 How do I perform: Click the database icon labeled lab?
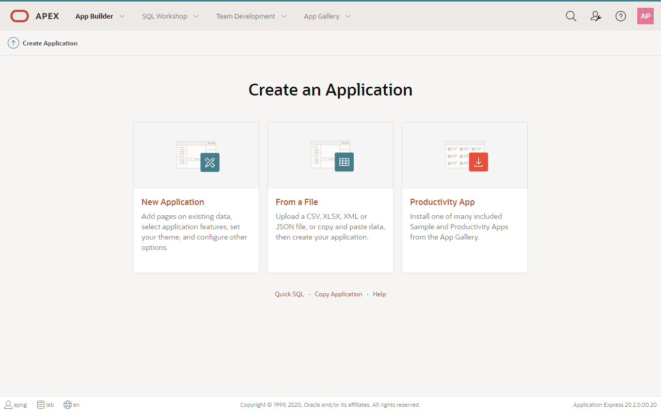point(41,405)
